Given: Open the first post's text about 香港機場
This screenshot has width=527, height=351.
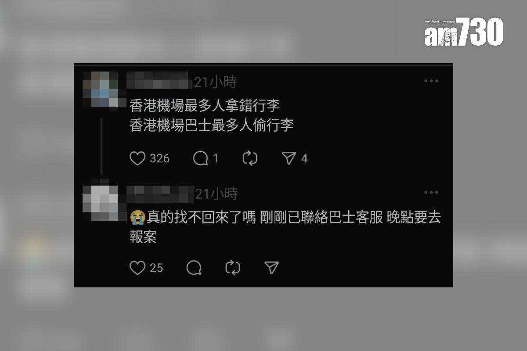Looking at the screenshot, I should [212, 115].
